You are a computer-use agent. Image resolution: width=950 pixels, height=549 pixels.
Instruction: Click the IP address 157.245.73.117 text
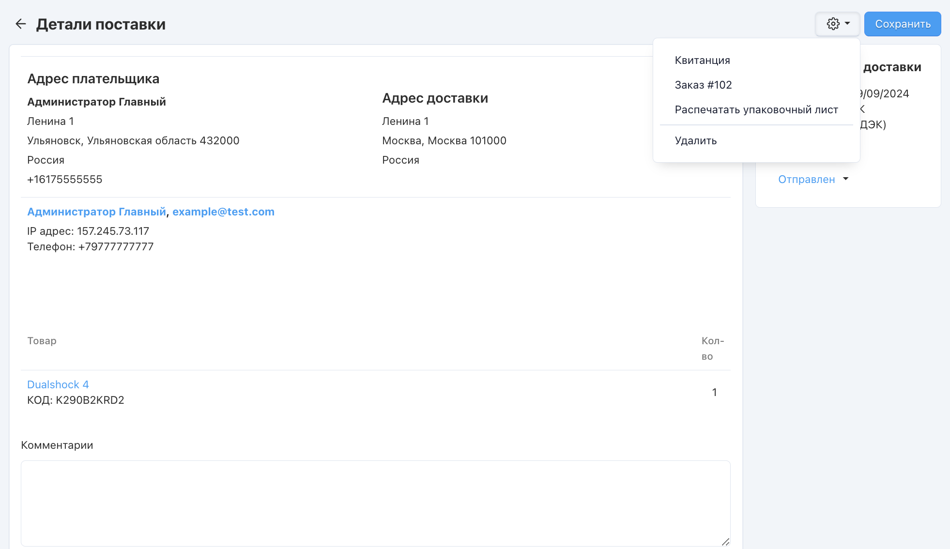(113, 231)
